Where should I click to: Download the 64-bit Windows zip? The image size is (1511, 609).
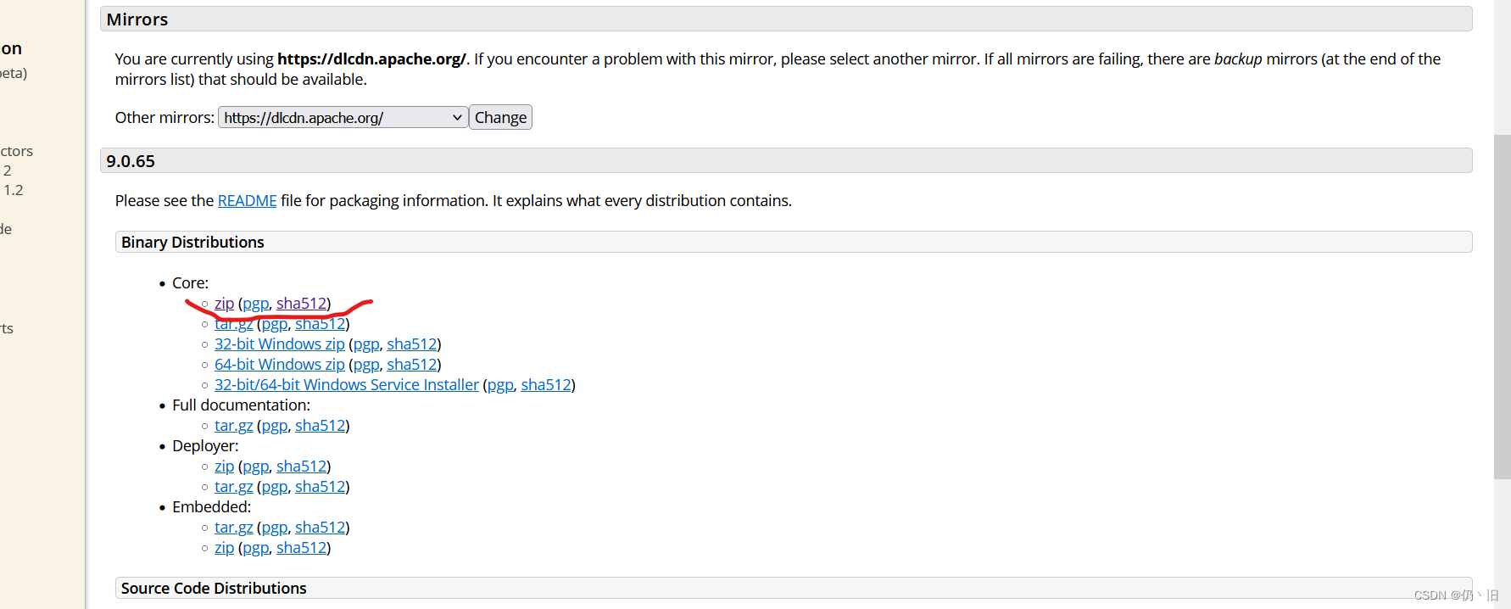(279, 364)
